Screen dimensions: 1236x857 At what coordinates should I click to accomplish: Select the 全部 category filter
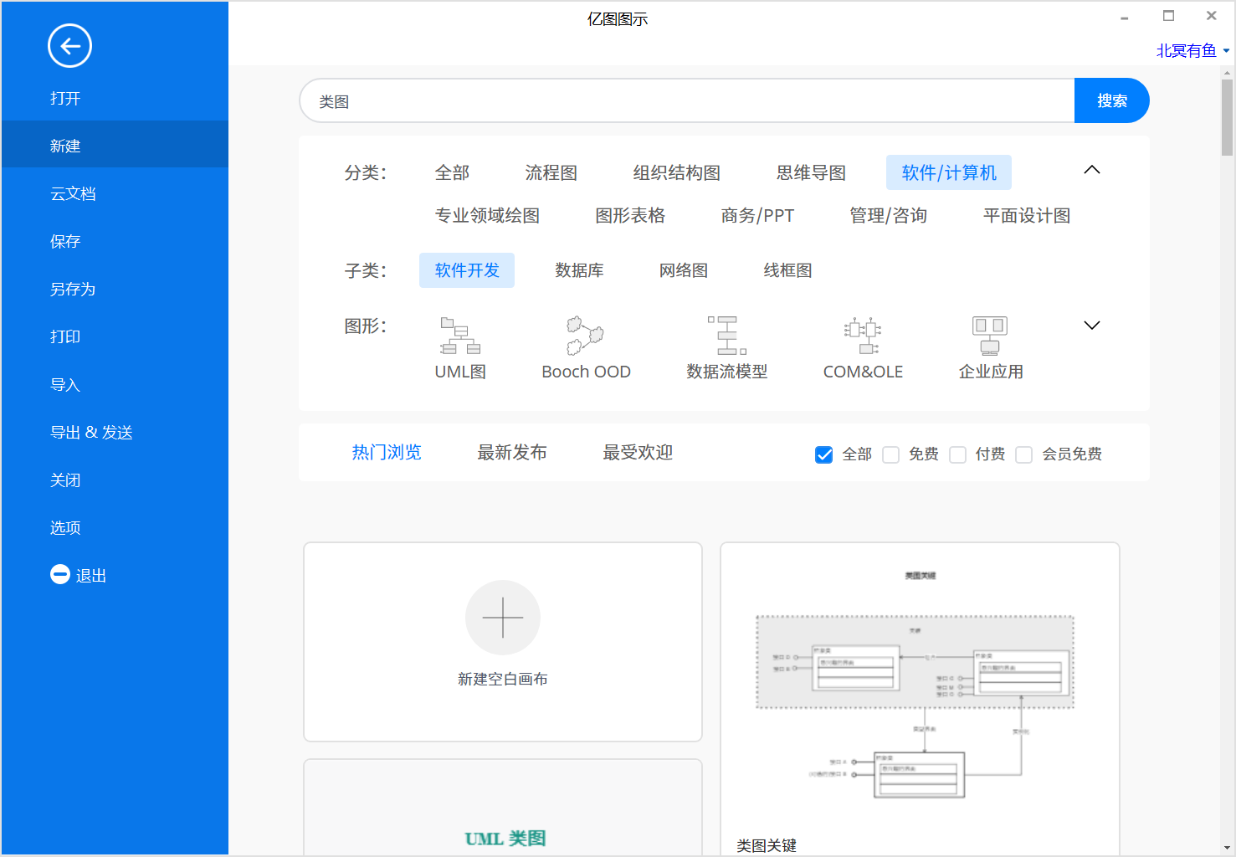(452, 172)
